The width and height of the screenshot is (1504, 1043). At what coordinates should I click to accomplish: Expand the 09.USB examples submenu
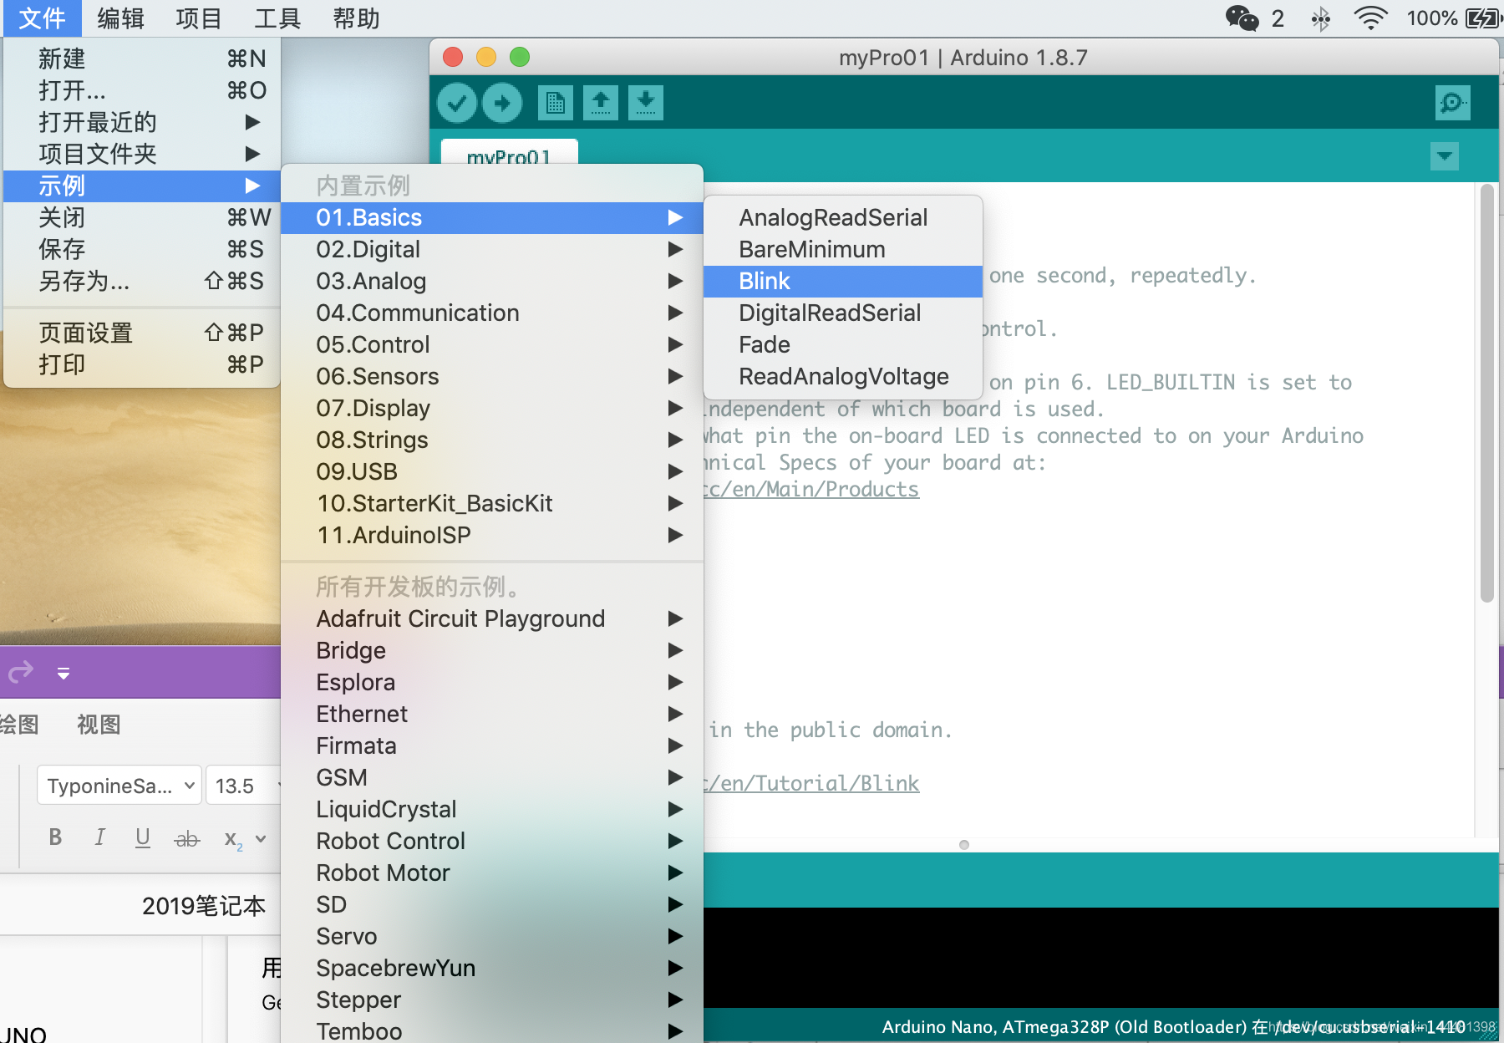[x=492, y=471]
